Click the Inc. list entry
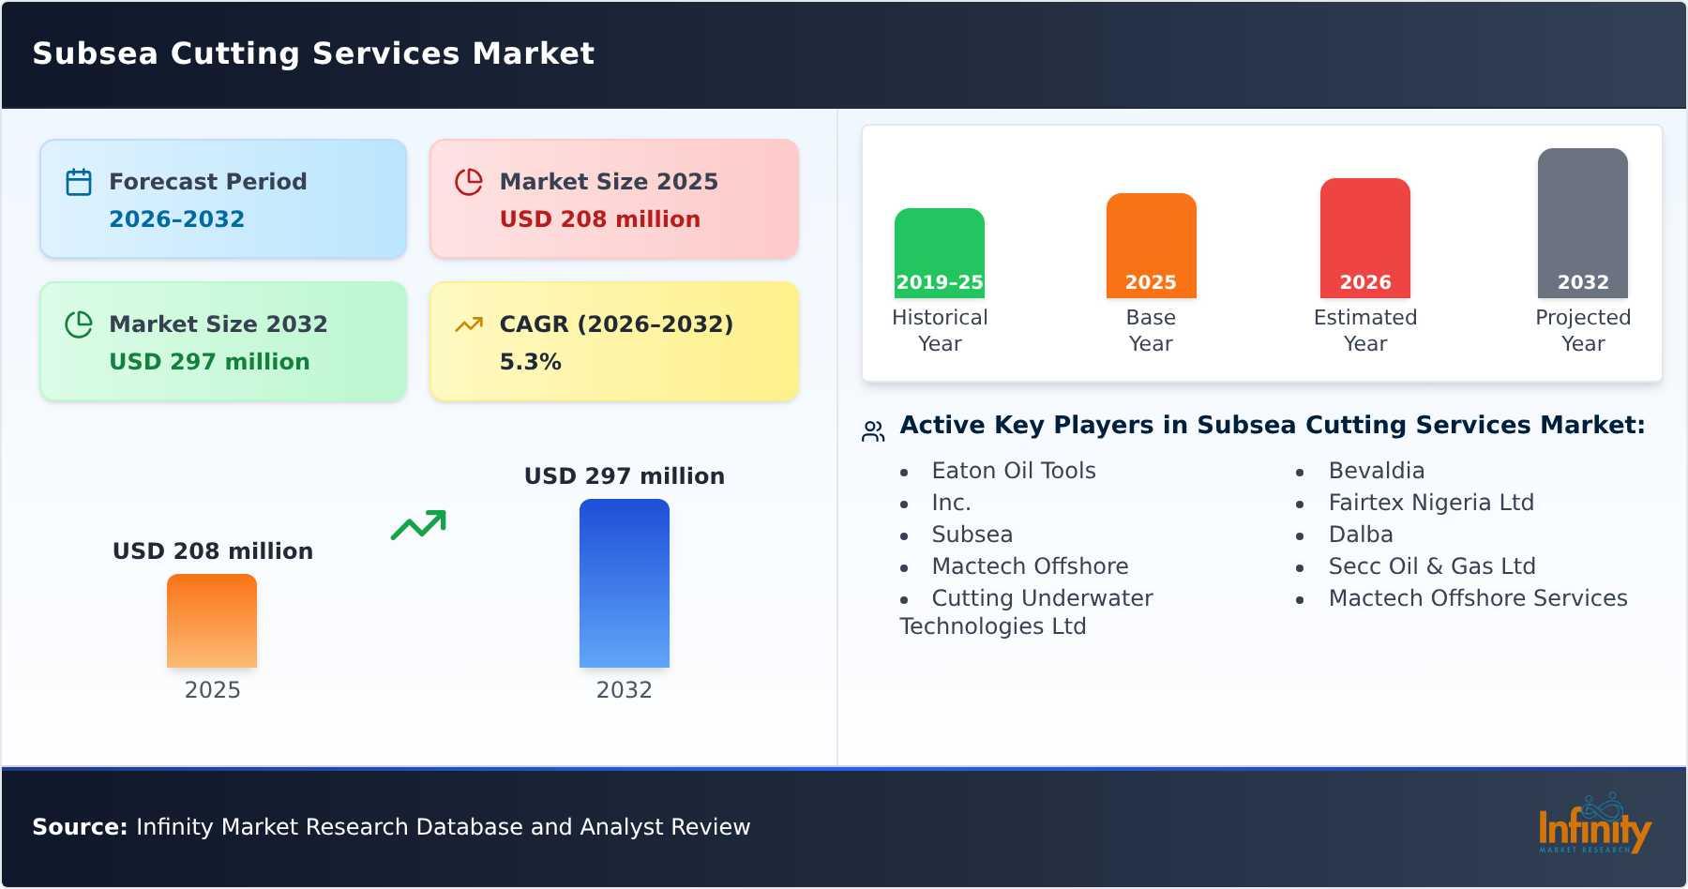This screenshot has width=1688, height=889. [x=952, y=503]
